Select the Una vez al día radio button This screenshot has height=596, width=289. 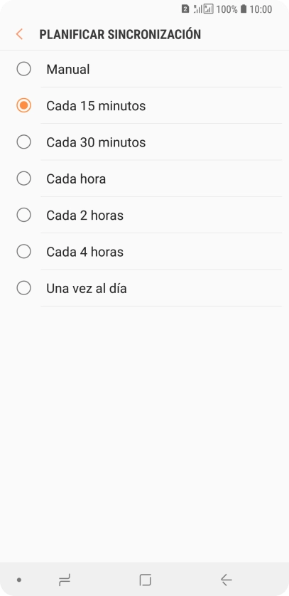coord(24,288)
